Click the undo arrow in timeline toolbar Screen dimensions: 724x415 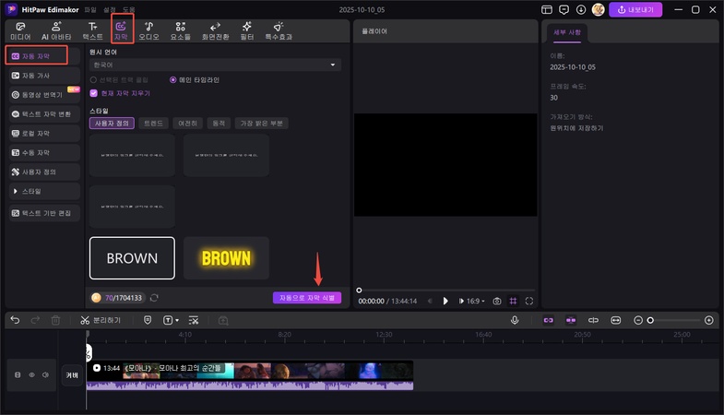pyautogui.click(x=15, y=320)
